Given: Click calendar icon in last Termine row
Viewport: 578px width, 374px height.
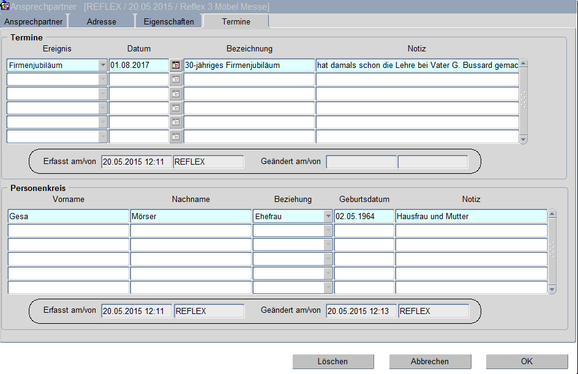Looking at the screenshot, I should (176, 137).
